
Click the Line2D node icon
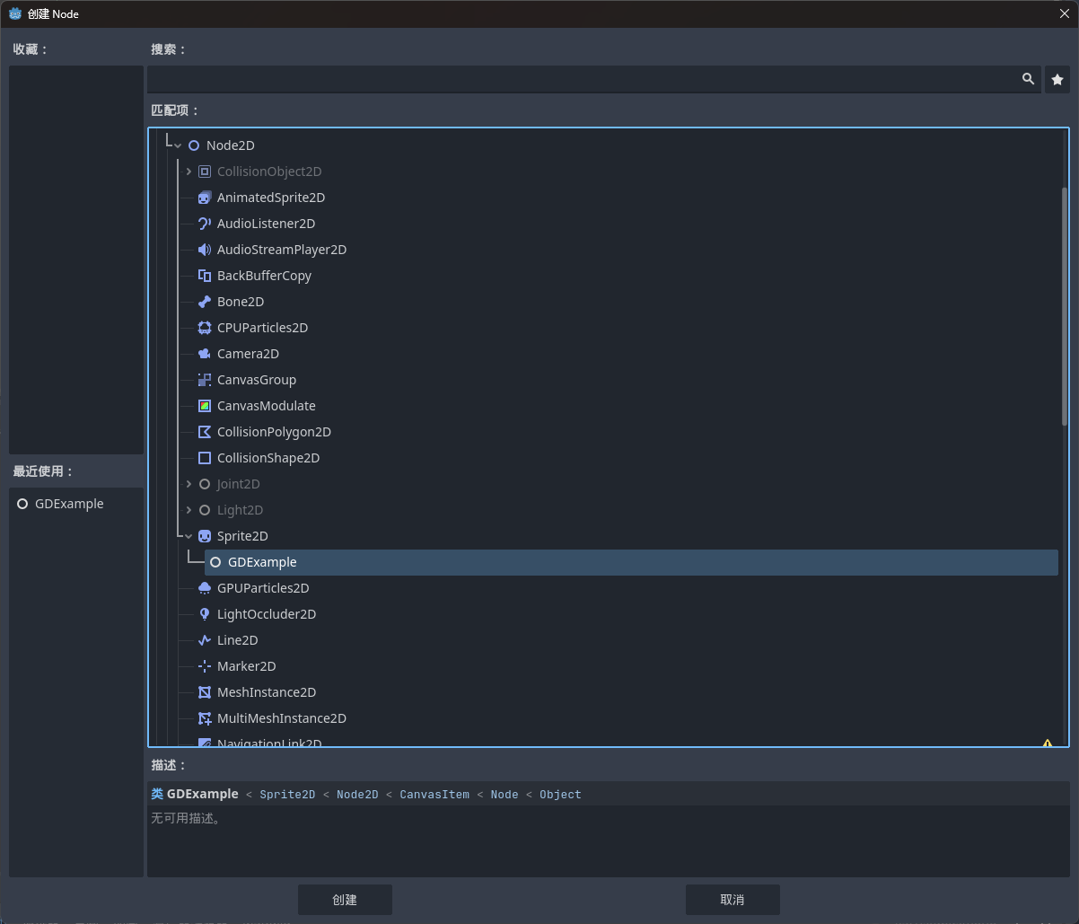(205, 640)
